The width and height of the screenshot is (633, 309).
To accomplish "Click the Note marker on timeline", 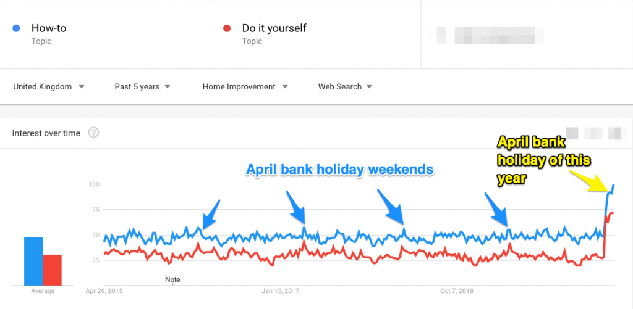I will coord(173,279).
